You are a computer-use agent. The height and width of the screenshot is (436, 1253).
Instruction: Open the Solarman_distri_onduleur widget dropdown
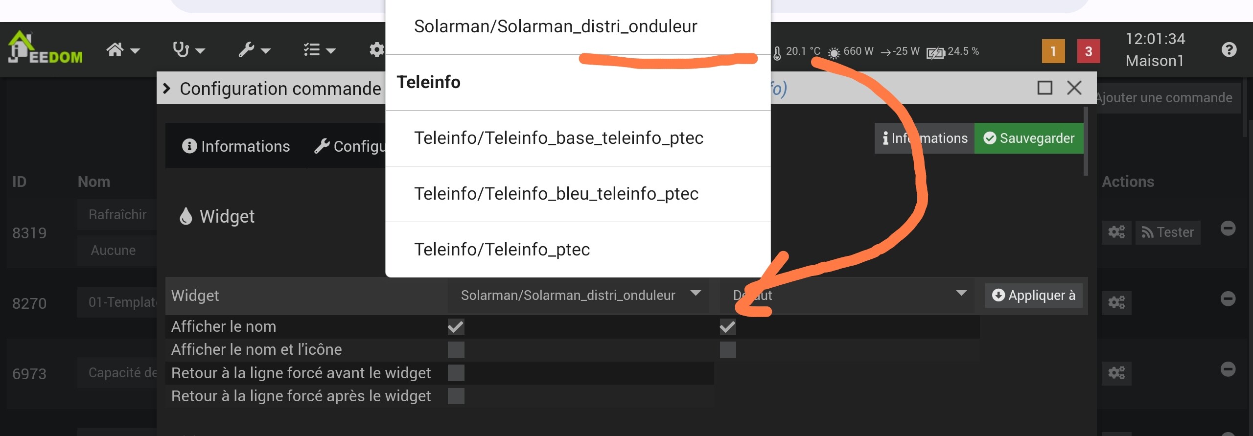click(x=578, y=295)
